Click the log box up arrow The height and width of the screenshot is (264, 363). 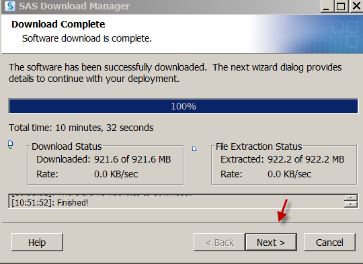[350, 197]
